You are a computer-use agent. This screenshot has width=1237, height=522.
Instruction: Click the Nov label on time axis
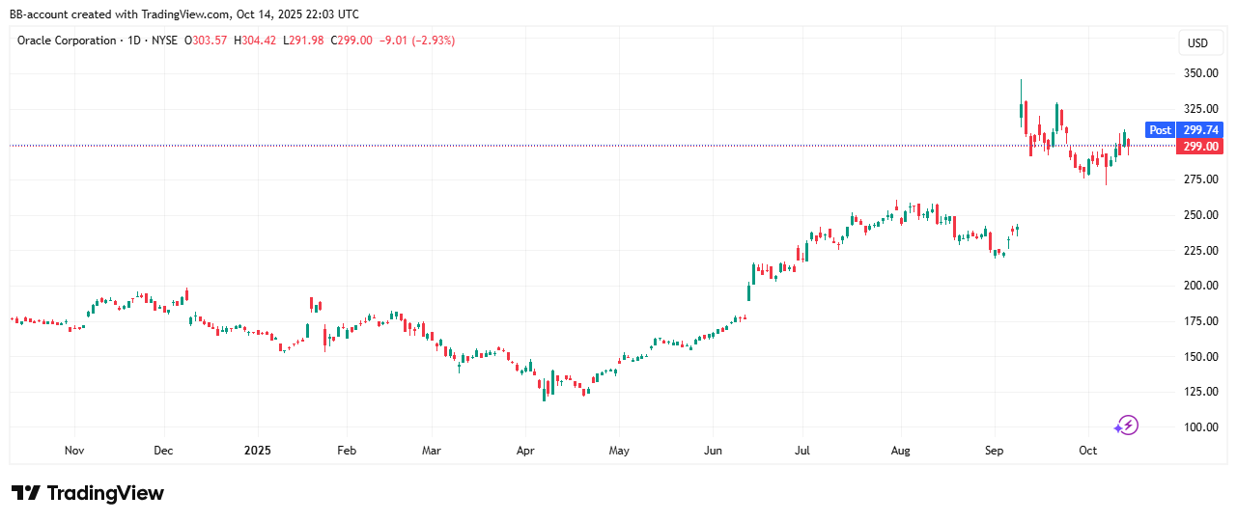[x=74, y=451]
